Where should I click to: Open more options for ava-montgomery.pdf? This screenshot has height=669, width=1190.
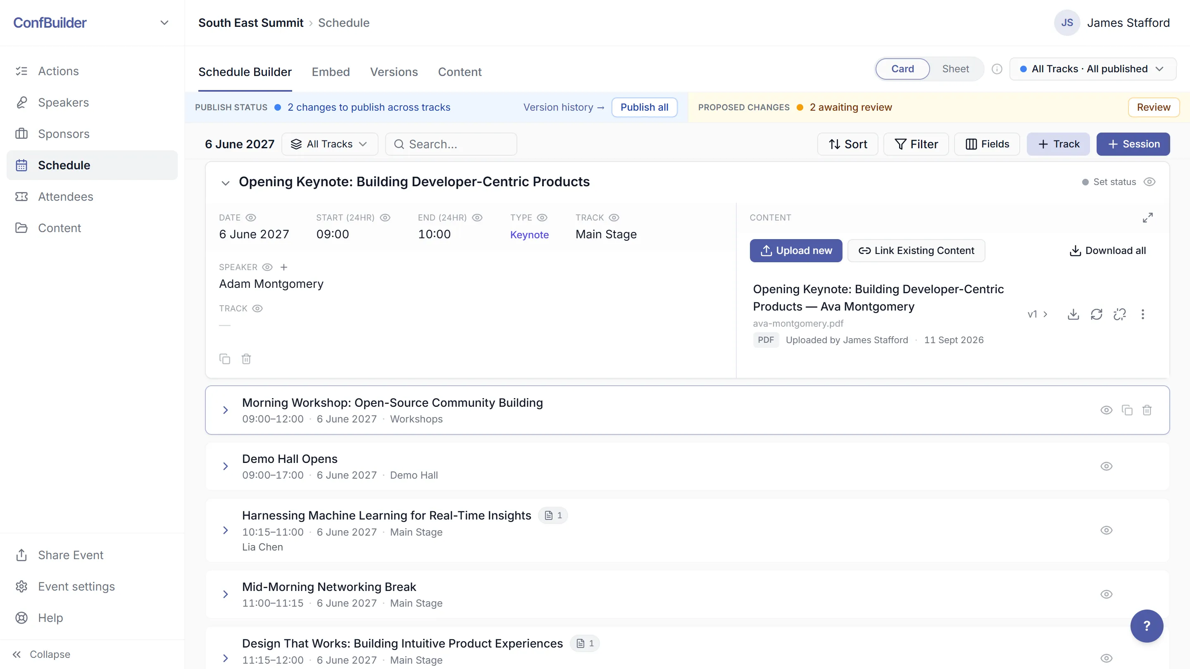(1143, 314)
